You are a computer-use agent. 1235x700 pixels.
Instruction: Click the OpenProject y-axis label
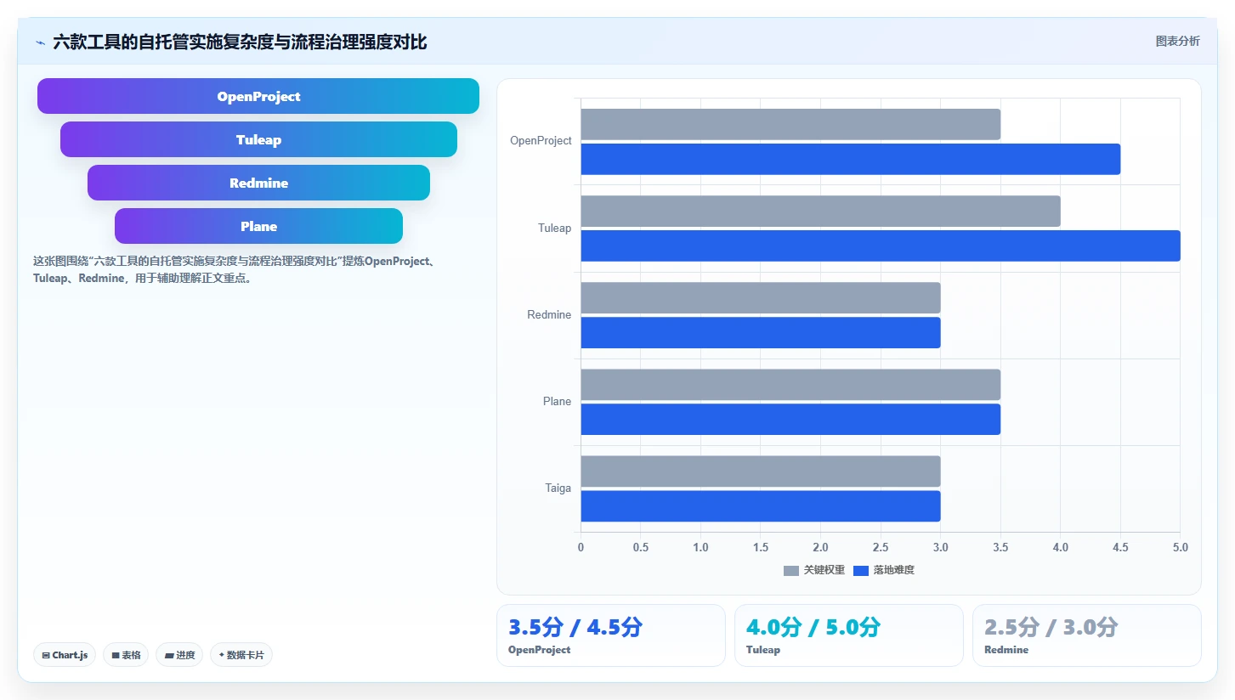pyautogui.click(x=541, y=141)
